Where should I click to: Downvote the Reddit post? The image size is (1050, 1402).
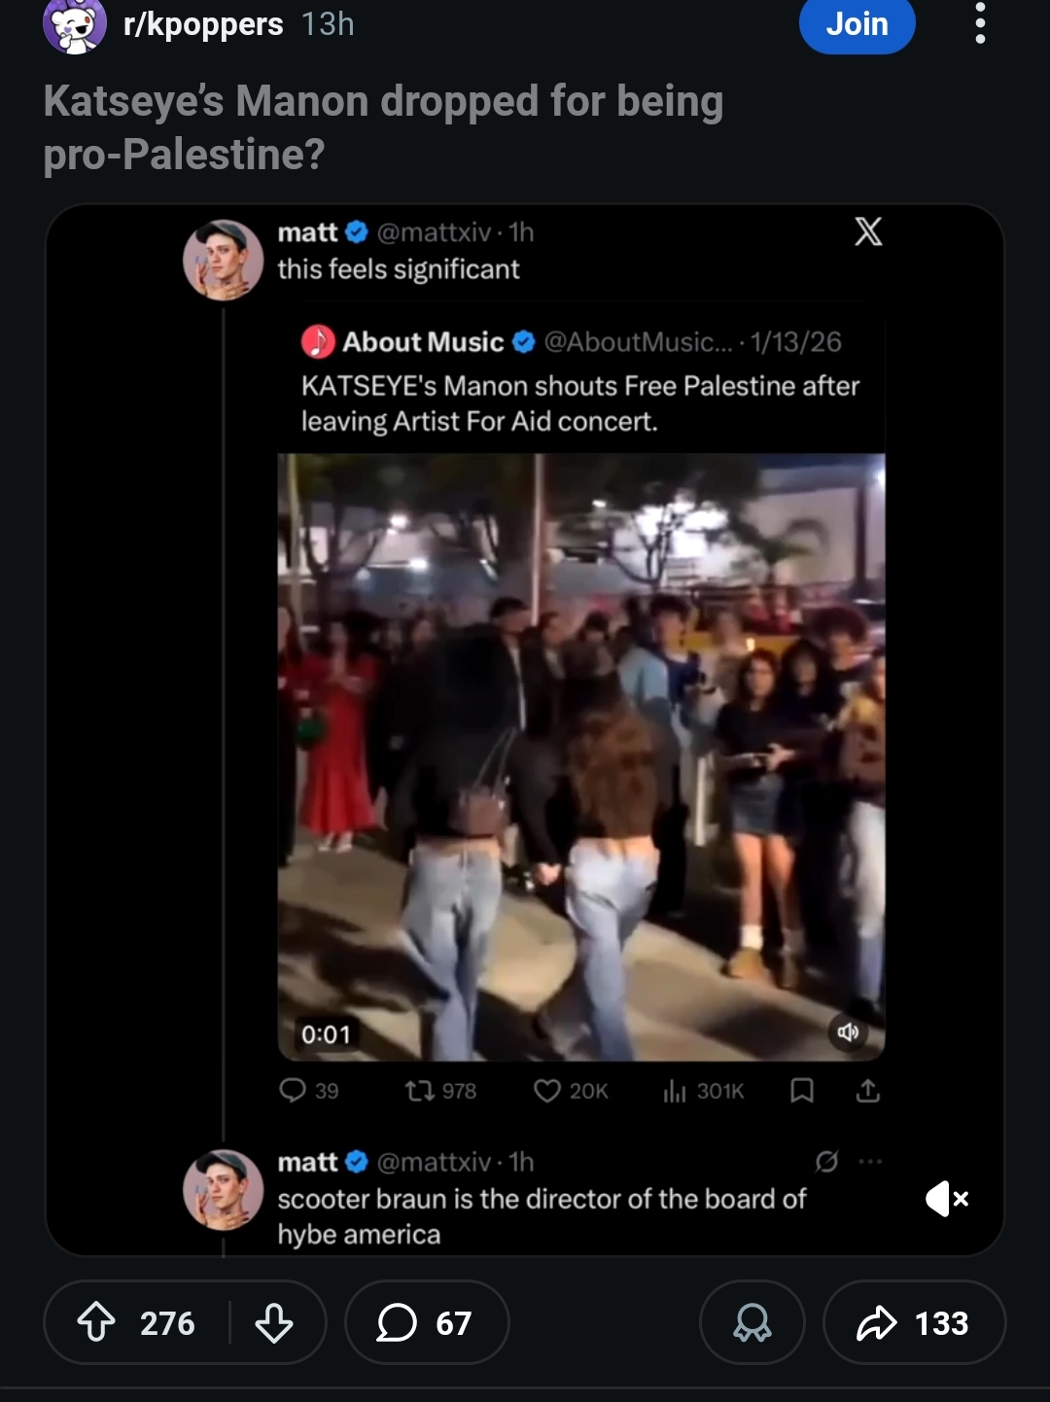click(x=273, y=1322)
